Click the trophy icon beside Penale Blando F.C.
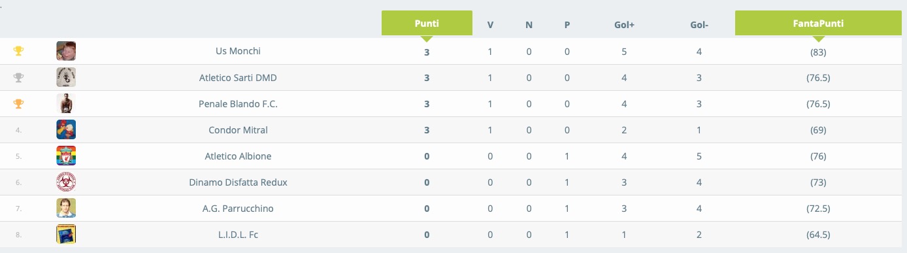Image resolution: width=907 pixels, height=253 pixels. (19, 103)
